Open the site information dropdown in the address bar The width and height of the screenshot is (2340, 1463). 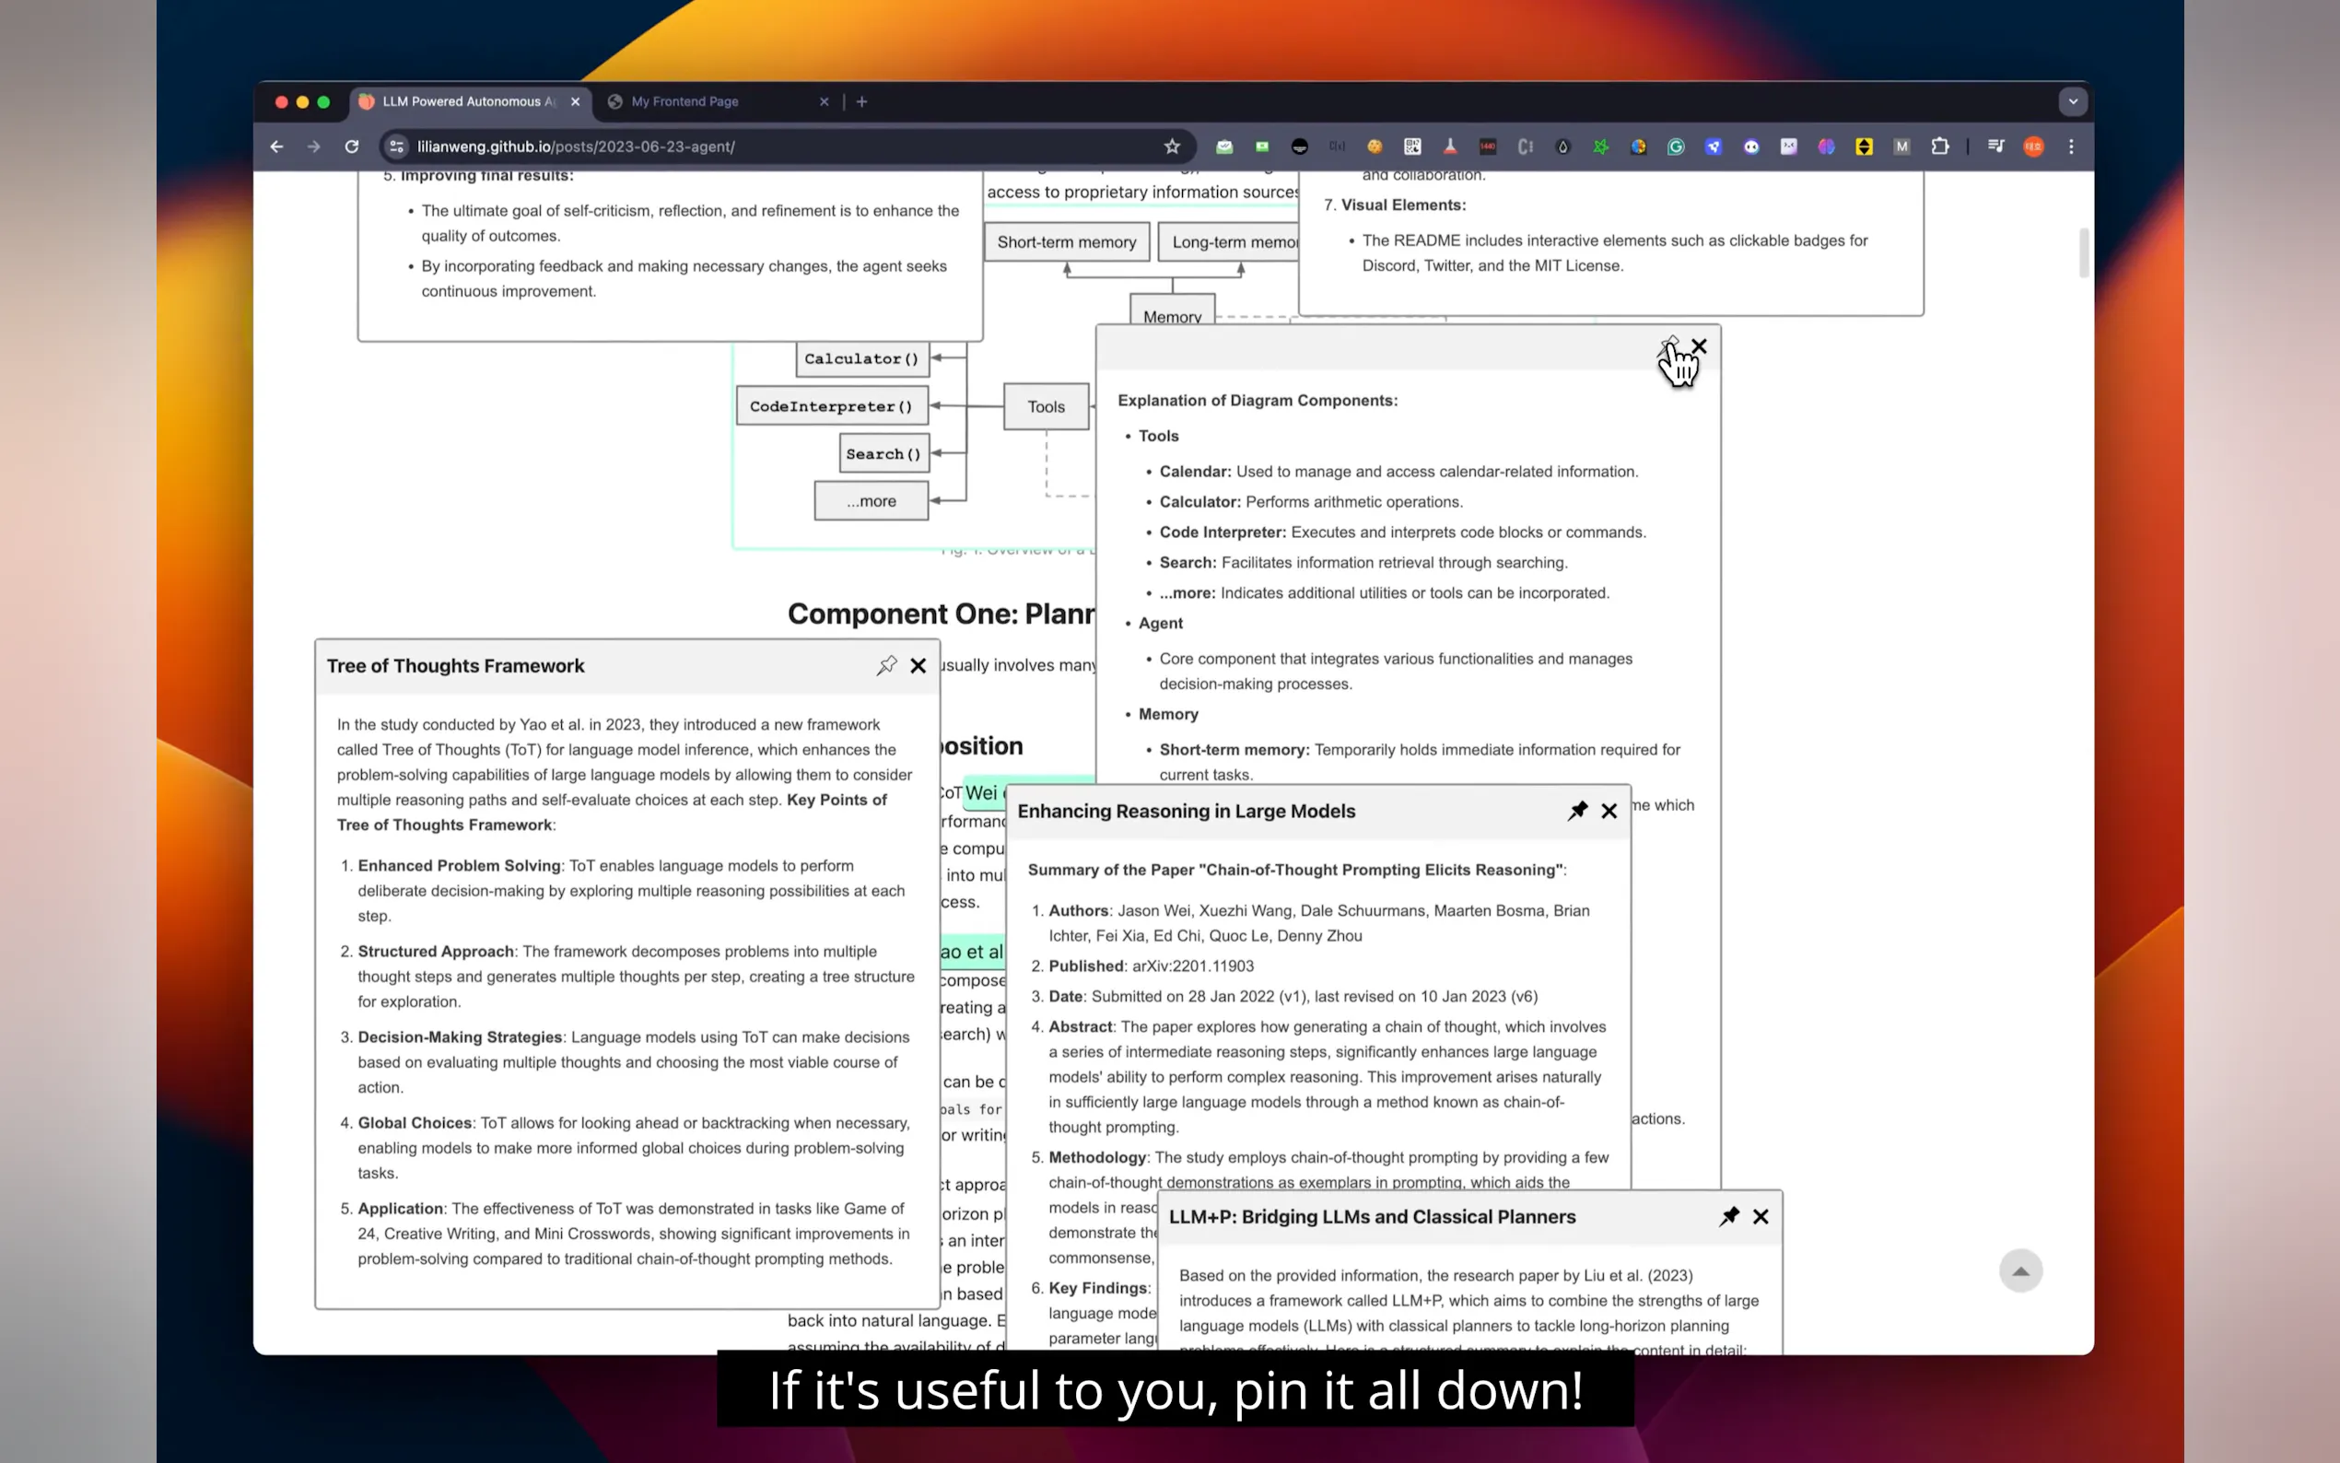click(397, 146)
